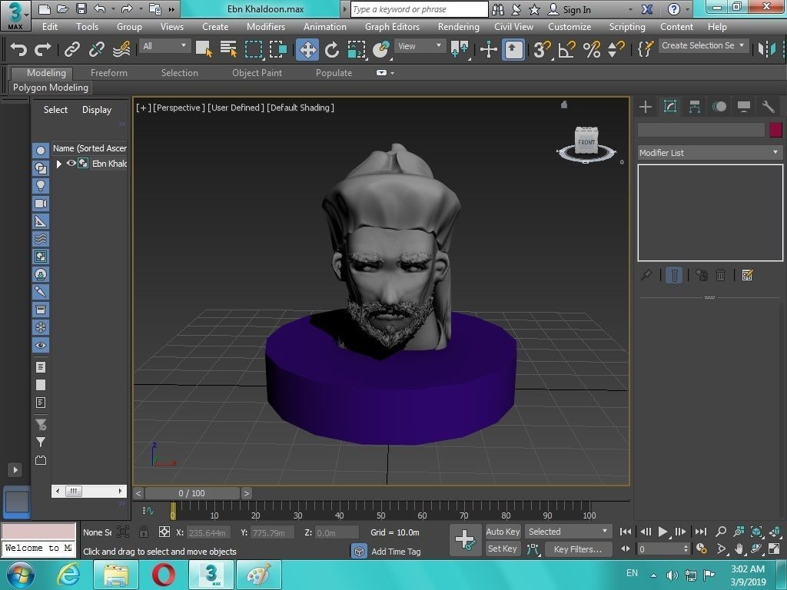Click the Set Key button
This screenshot has width=787, height=590.
502,549
